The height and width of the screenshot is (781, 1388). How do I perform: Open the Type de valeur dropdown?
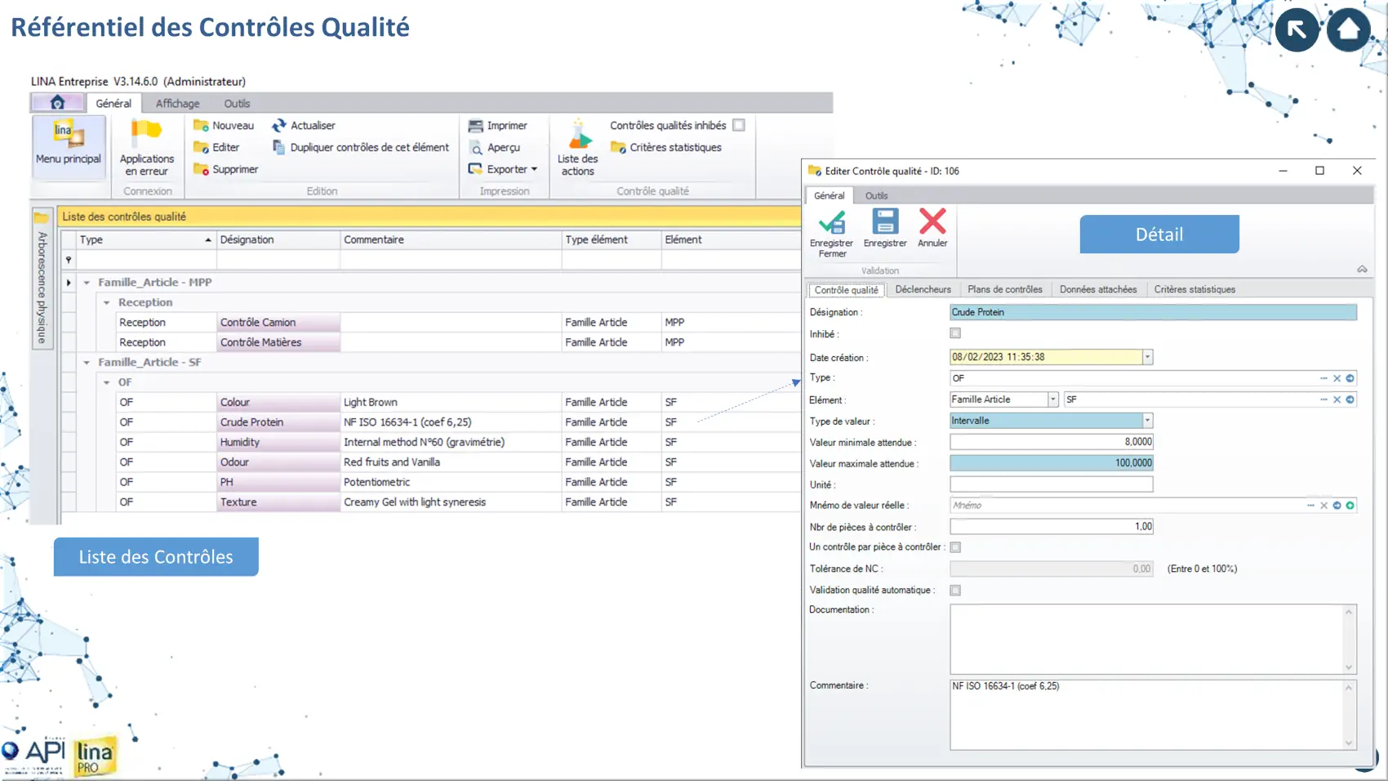(x=1147, y=421)
